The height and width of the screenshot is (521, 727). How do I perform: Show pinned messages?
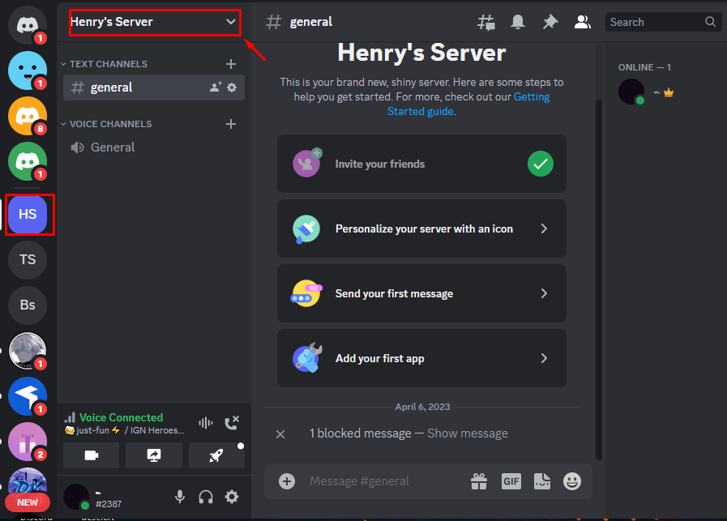[x=550, y=22]
